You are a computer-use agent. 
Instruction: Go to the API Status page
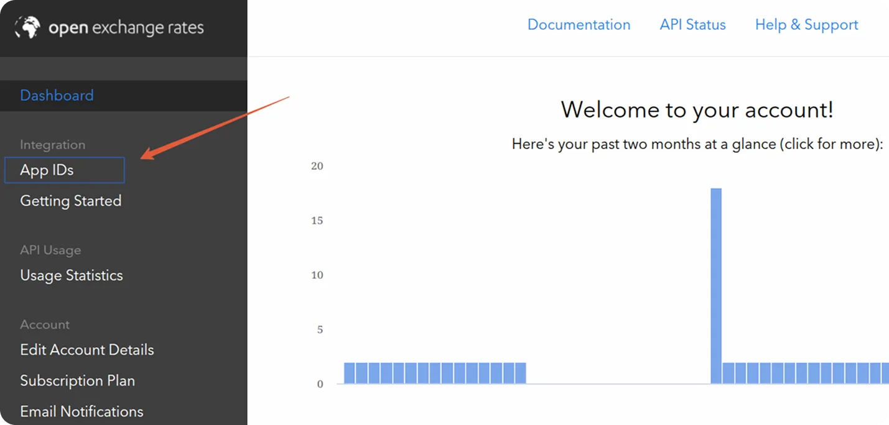pos(692,25)
